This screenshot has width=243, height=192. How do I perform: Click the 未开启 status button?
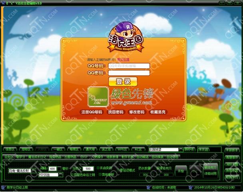(x=203, y=150)
